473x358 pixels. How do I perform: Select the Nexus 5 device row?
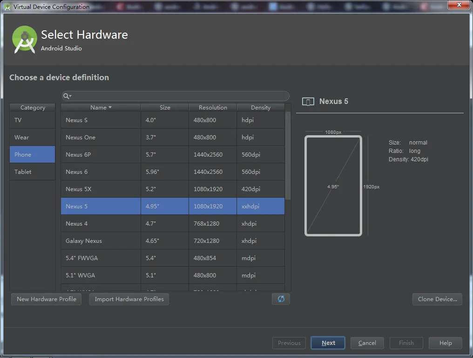coord(173,206)
